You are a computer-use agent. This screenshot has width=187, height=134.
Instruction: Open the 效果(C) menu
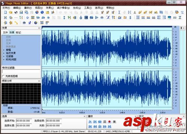50,8
